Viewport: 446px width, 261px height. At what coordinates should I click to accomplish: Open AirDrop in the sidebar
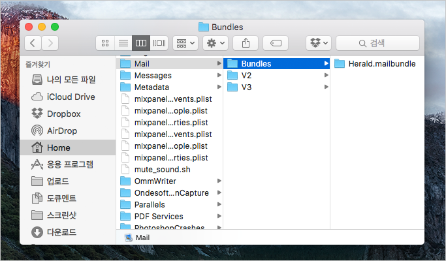click(x=68, y=130)
